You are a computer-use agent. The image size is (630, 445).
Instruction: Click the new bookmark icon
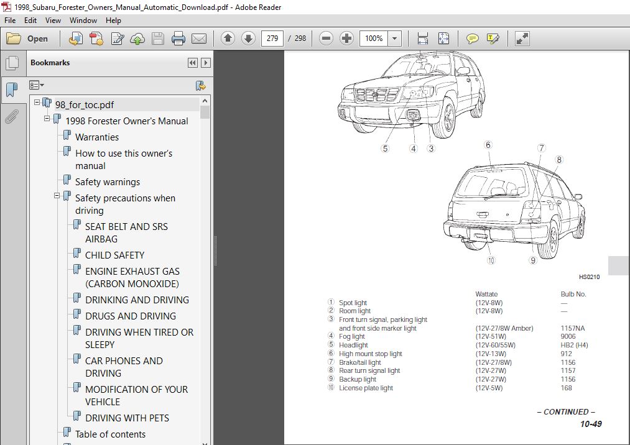tap(200, 86)
